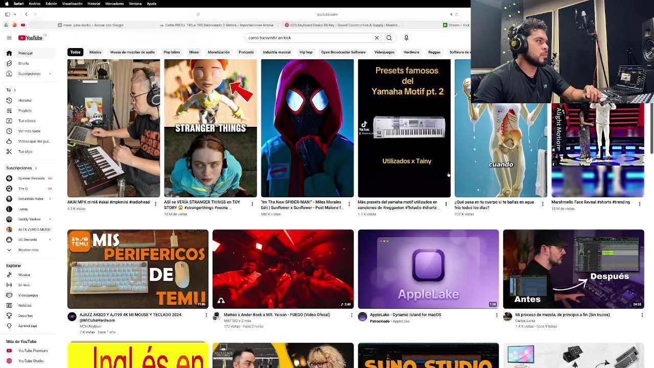This screenshot has height=368, width=654.
Task: Expand the Tú section chevron
Action: point(14,90)
